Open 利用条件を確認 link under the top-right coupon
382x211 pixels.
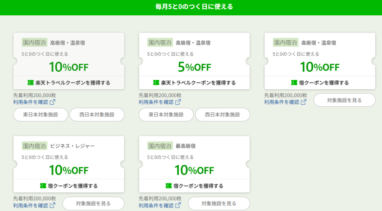click(x=282, y=102)
